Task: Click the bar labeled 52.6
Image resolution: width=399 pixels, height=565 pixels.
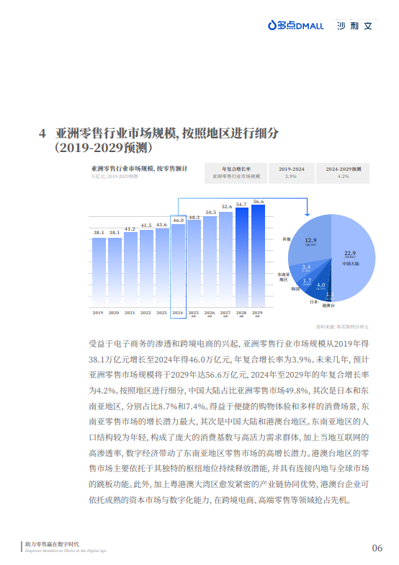Action: coord(225,259)
